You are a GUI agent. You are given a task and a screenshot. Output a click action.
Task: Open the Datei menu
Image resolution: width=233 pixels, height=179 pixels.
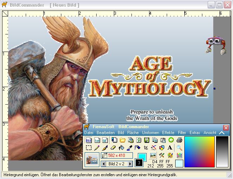pos(88,133)
